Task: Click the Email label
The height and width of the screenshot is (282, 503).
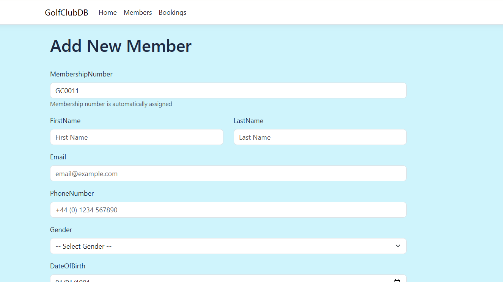Action: (x=58, y=157)
